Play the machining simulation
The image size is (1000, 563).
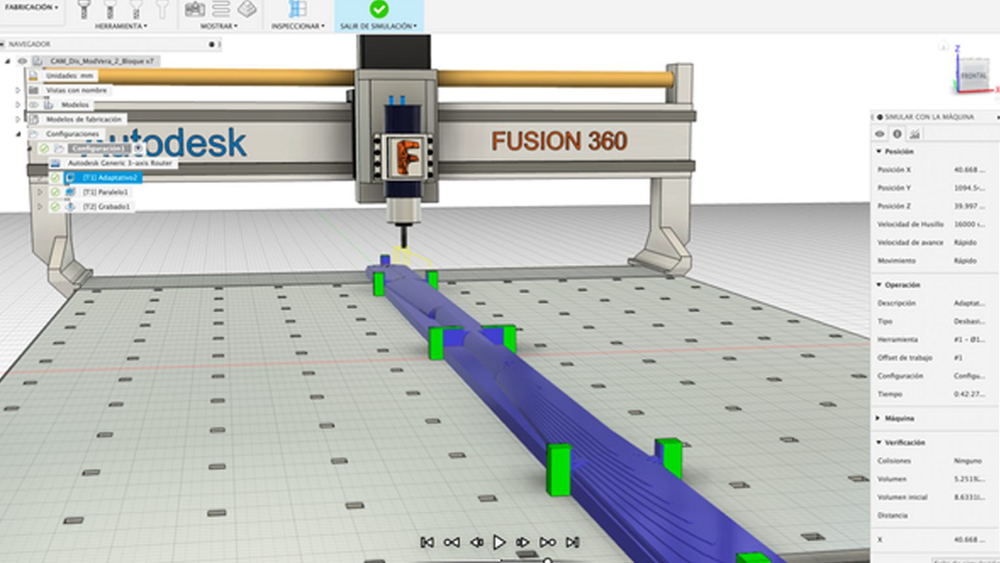coord(499,542)
